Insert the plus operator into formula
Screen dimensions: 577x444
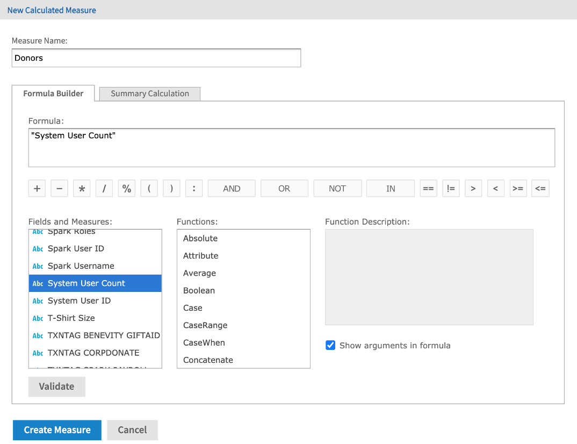[x=37, y=189]
